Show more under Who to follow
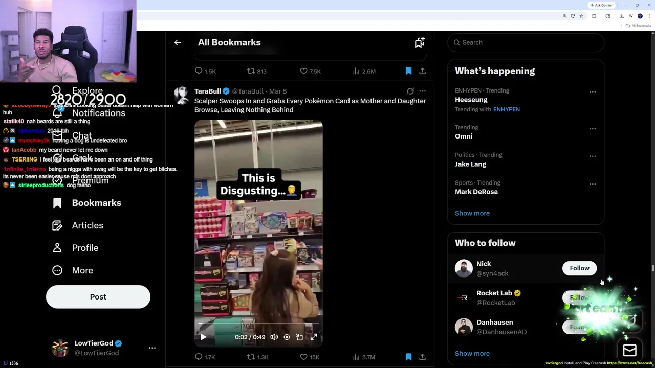 [472, 354]
